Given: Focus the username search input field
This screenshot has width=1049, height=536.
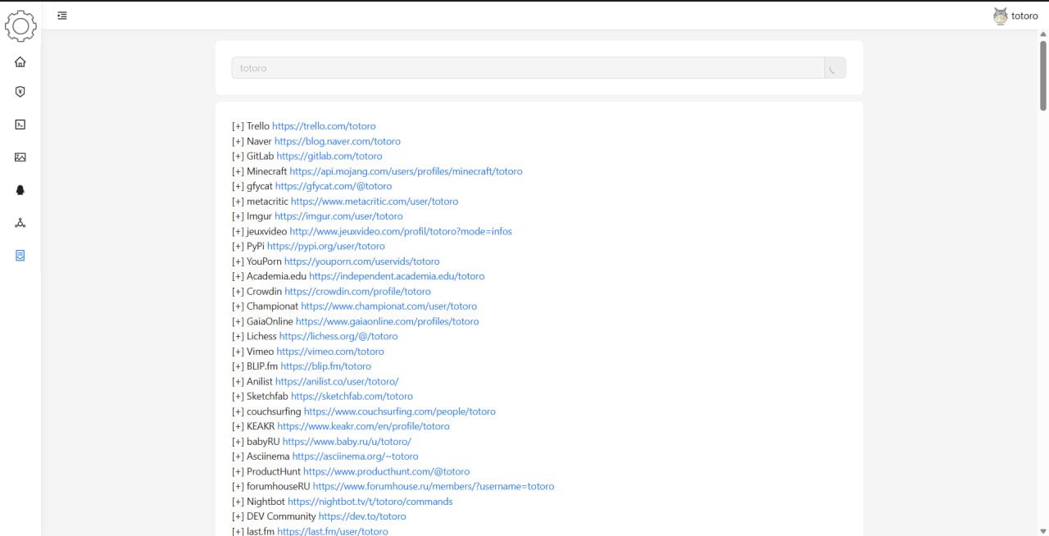Looking at the screenshot, I should pyautogui.click(x=528, y=68).
